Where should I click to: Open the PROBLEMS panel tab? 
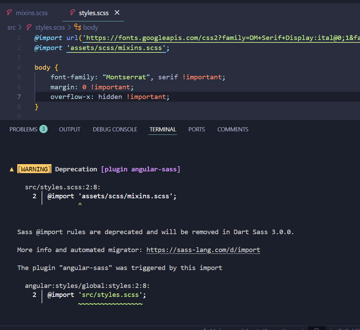[23, 129]
